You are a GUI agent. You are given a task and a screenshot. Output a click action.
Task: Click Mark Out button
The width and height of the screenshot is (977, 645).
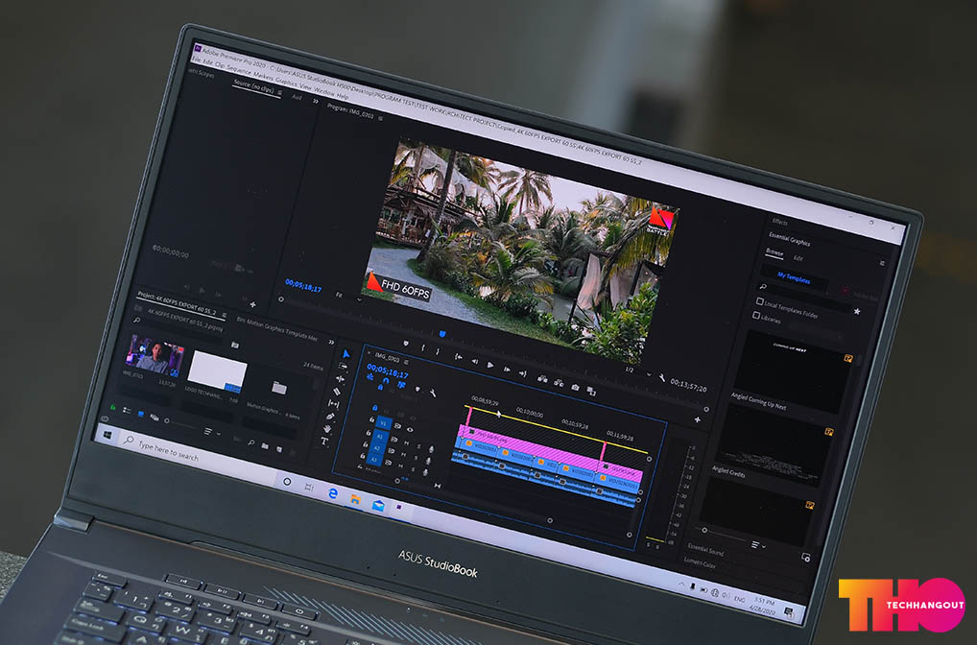coord(438,351)
